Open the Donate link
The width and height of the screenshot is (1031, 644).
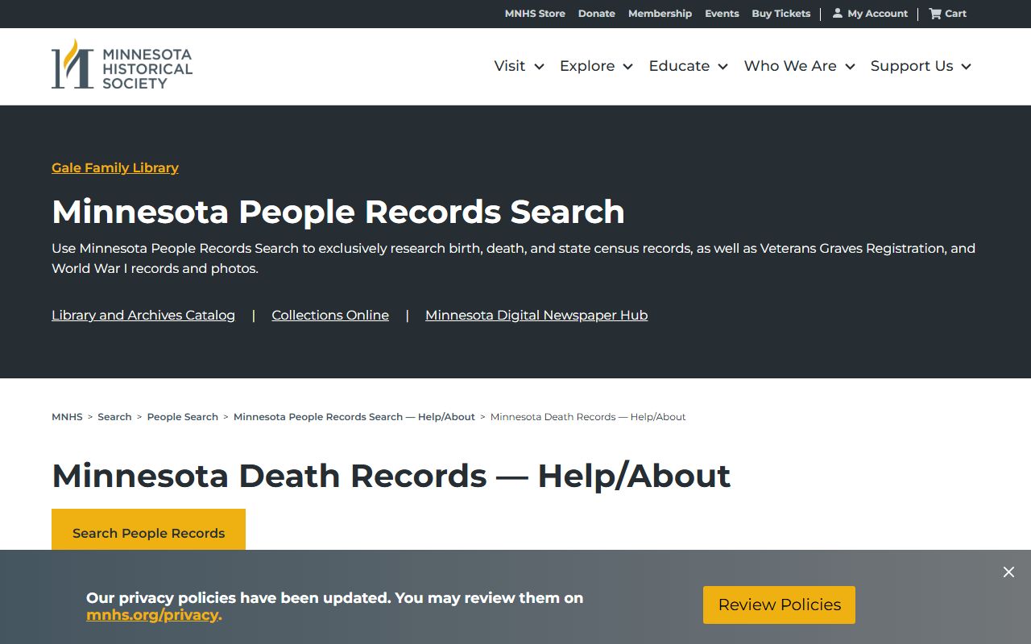597,14
